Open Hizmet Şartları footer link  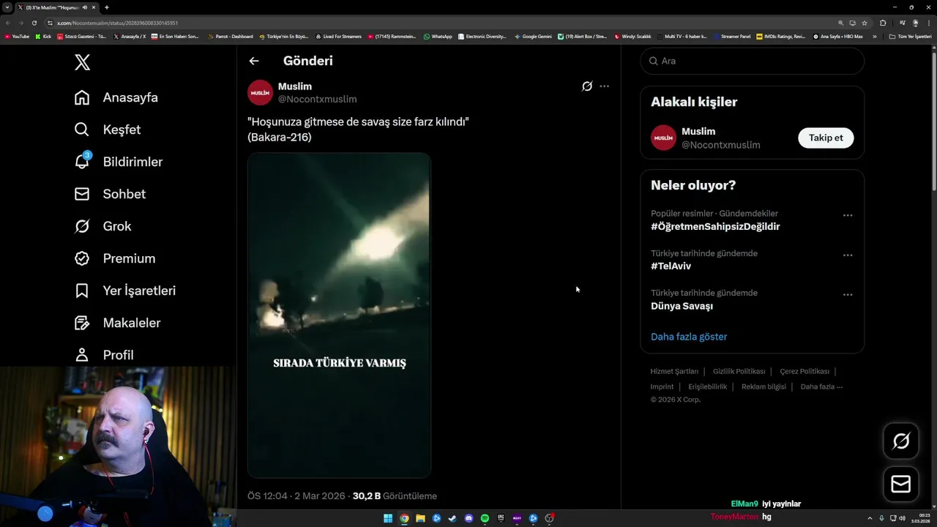tap(674, 372)
